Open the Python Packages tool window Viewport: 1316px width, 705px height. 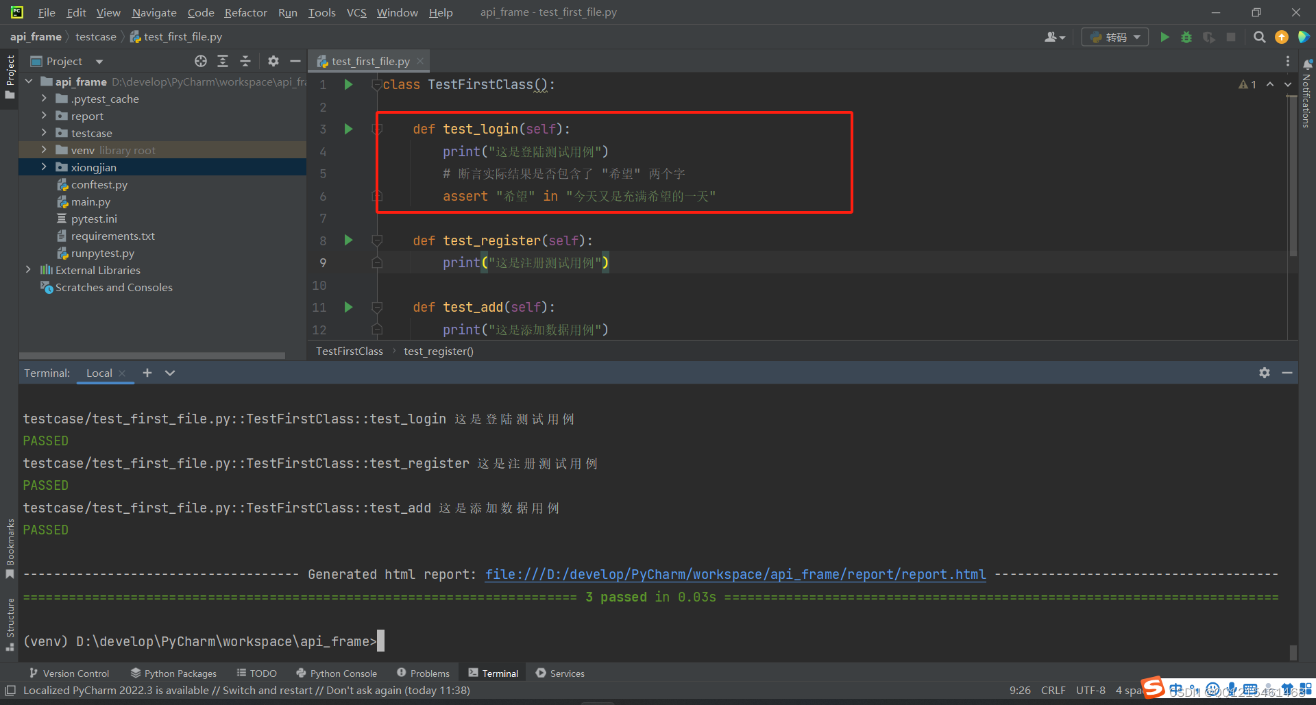pyautogui.click(x=173, y=673)
